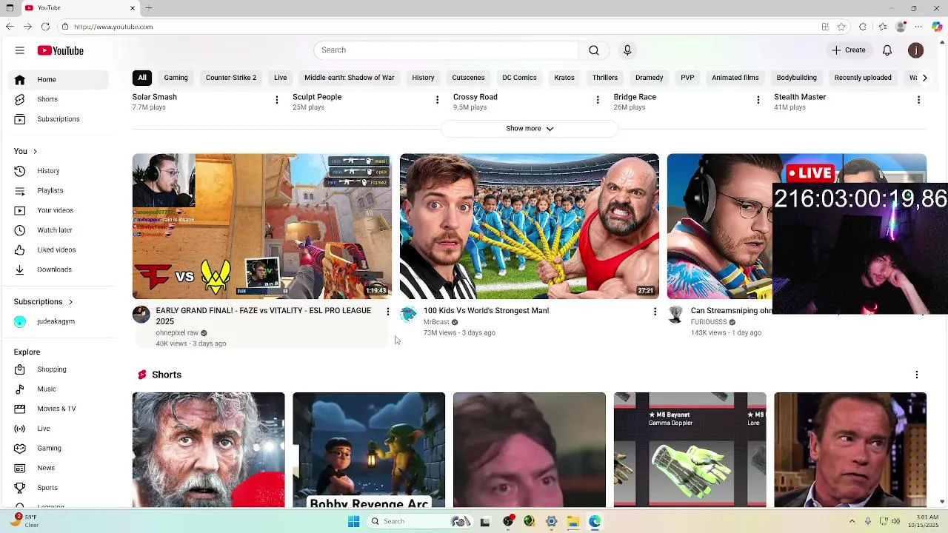Open Gaming under Explore
948x533 pixels.
tap(59, 448)
